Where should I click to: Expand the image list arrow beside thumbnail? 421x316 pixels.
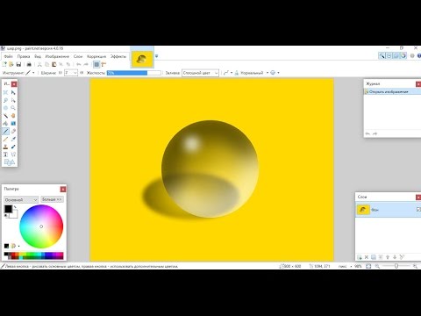[x=156, y=56]
